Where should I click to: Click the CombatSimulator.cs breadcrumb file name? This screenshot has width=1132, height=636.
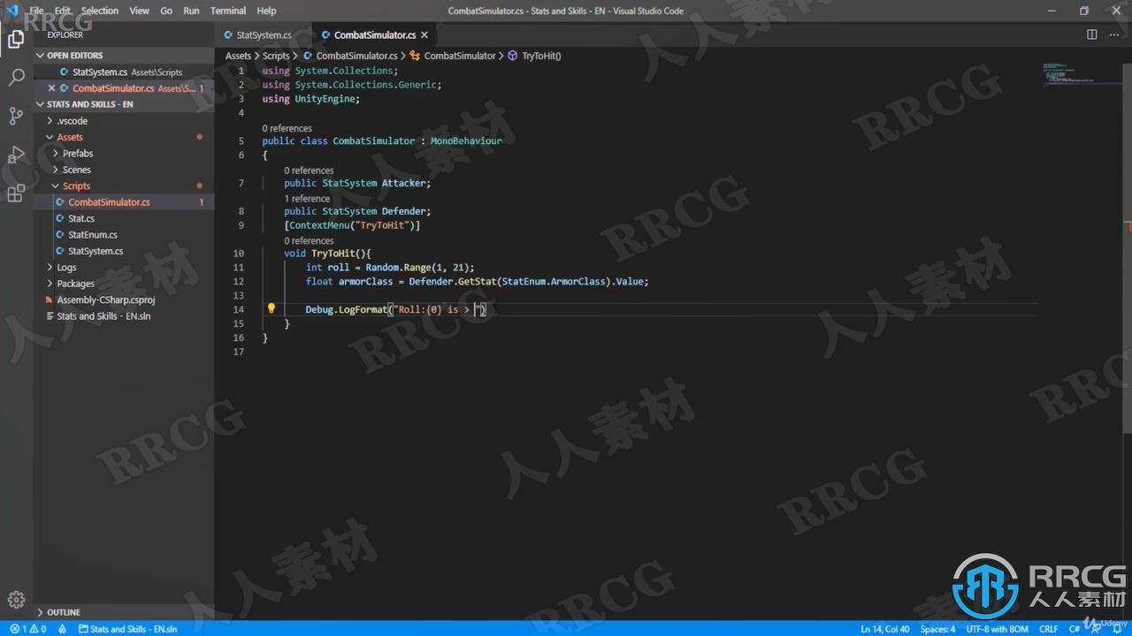click(356, 56)
